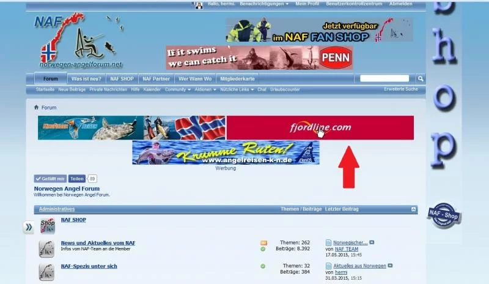Click the Neue Beiträge link
Viewport: 489px width, 284px height.
[x=72, y=89]
